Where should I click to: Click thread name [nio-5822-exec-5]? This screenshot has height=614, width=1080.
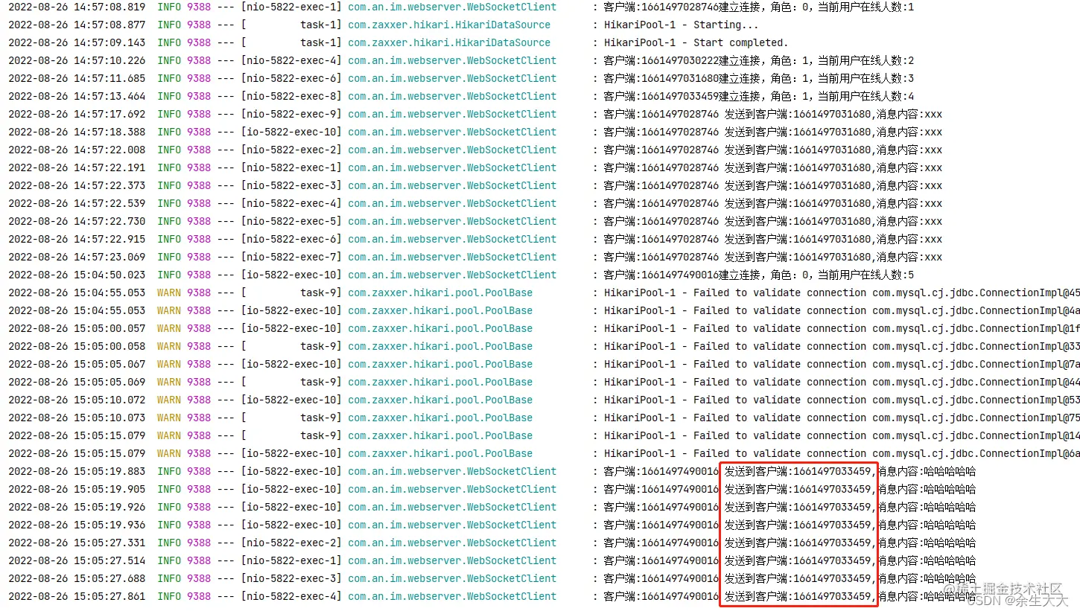291,221
